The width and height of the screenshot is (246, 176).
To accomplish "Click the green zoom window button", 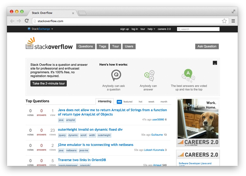I will pyautogui.click(x=22, y=12).
